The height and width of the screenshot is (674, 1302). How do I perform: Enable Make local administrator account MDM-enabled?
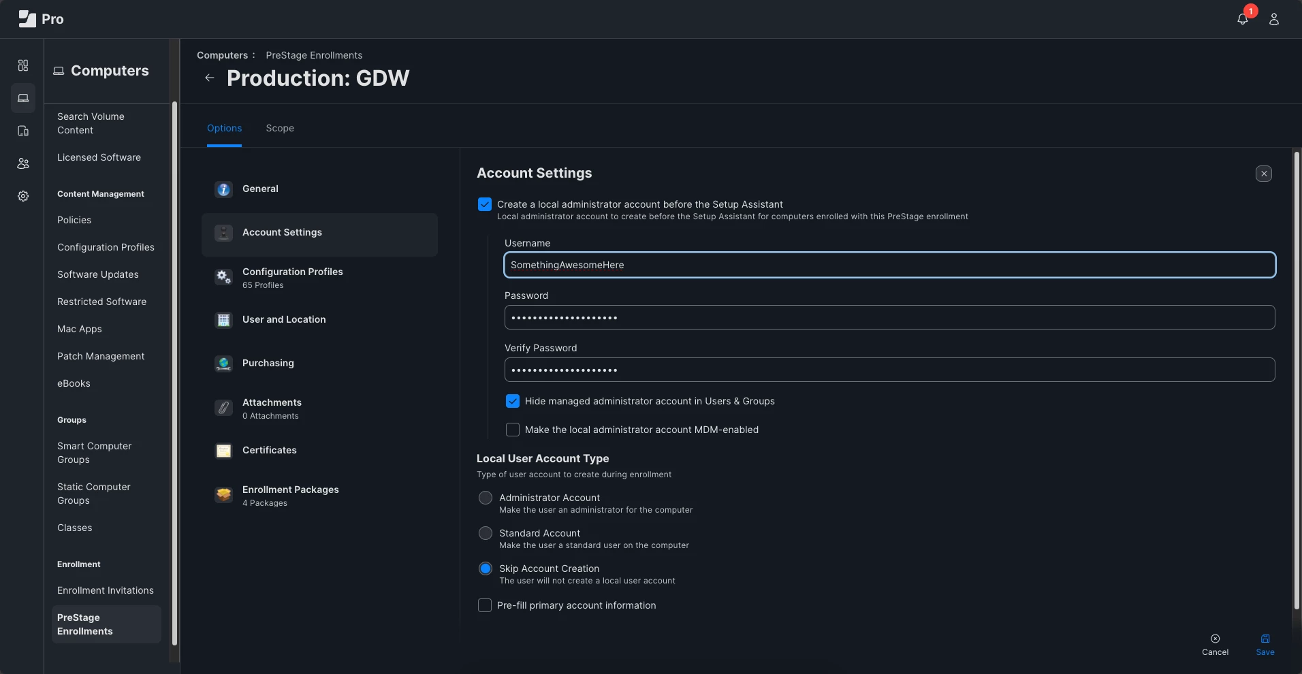click(x=513, y=430)
